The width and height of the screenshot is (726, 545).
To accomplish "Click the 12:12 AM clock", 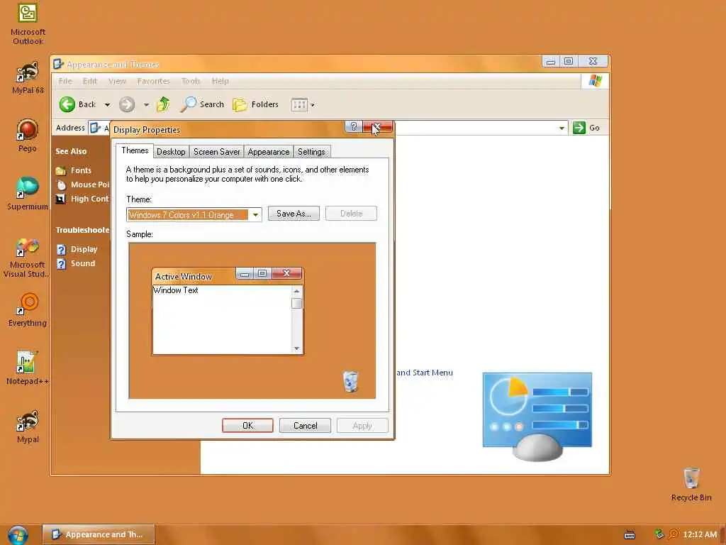I will click(700, 534).
